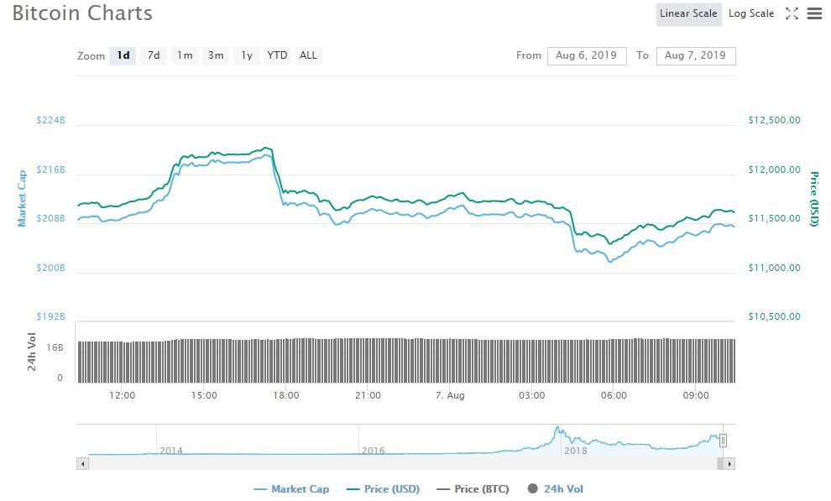Switch to Log Scale
The width and height of the screenshot is (831, 501).
coord(751,13)
